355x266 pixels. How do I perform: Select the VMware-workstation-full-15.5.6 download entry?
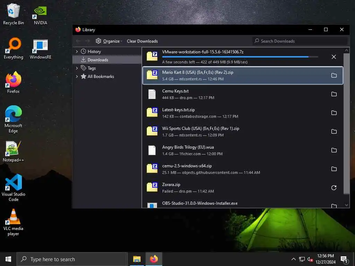pyautogui.click(x=243, y=57)
